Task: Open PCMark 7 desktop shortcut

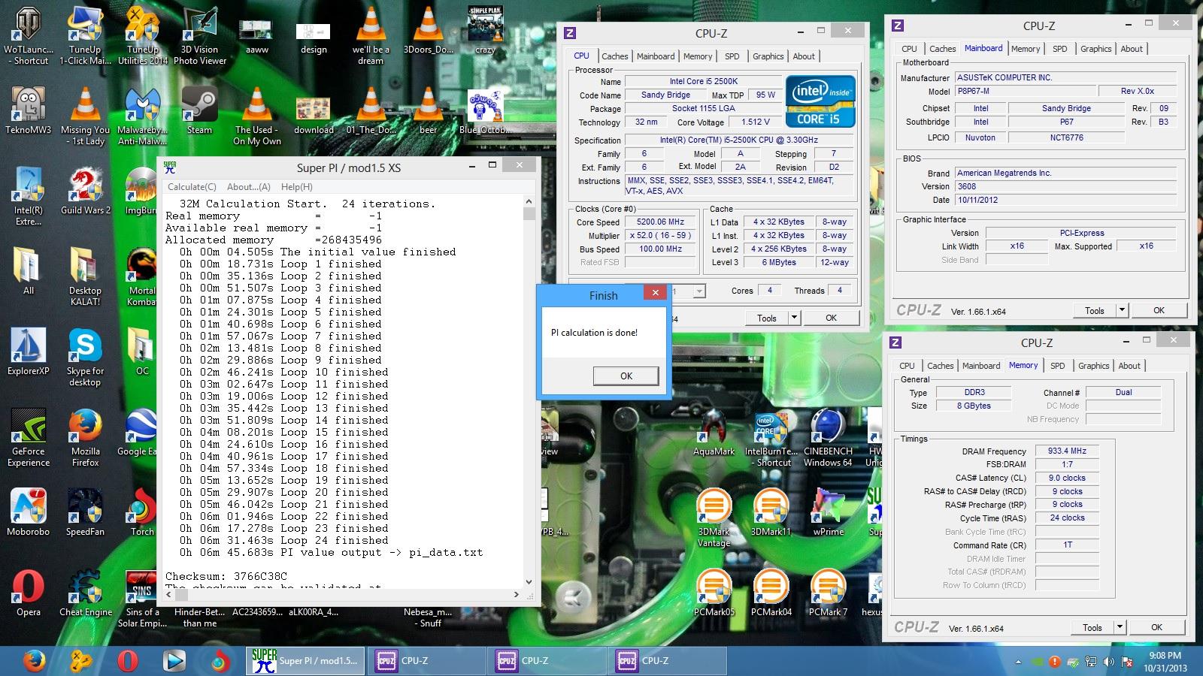Action: pyautogui.click(x=828, y=593)
